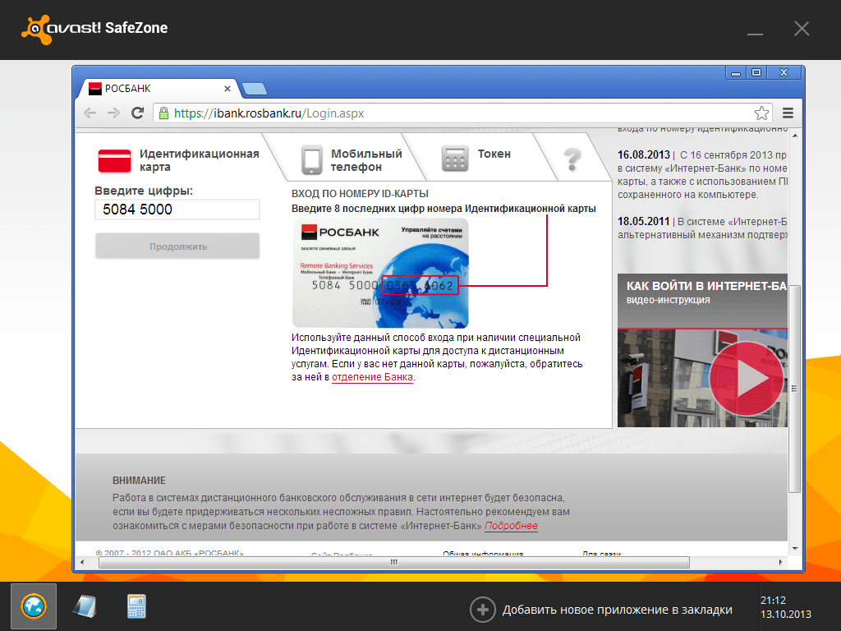Image resolution: width=841 pixels, height=631 pixels.
Task: Click the Введите цифры input field
Action: coord(177,210)
